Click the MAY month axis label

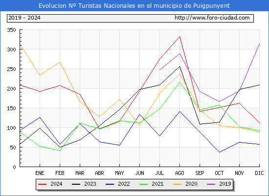coord(119,173)
